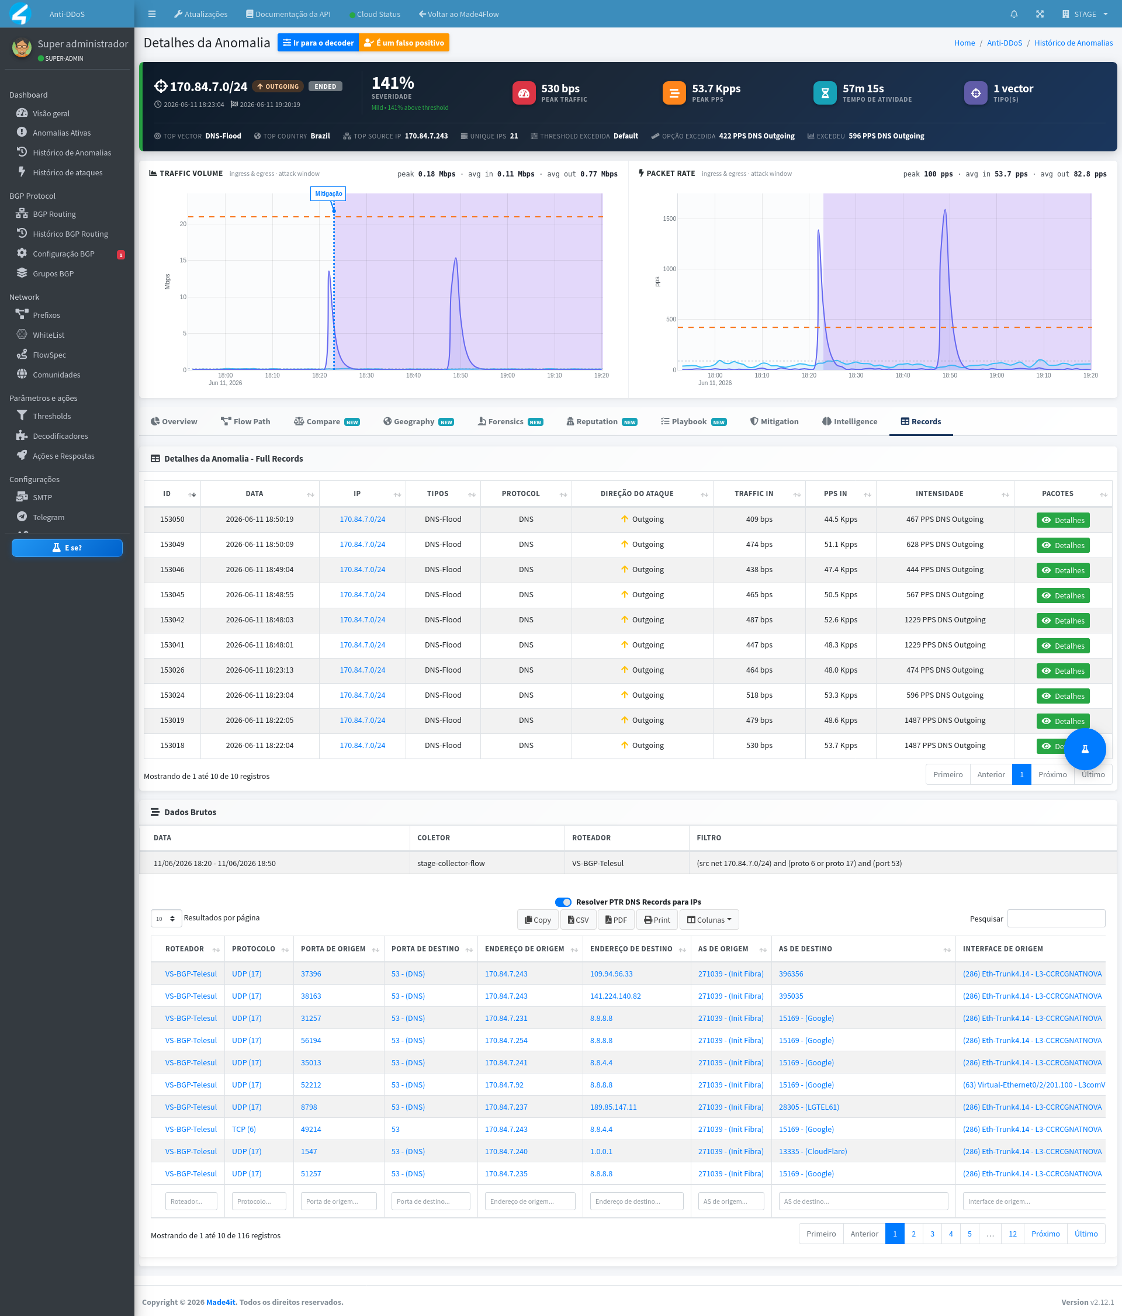Click the orange peak PPS icon

[x=674, y=93]
